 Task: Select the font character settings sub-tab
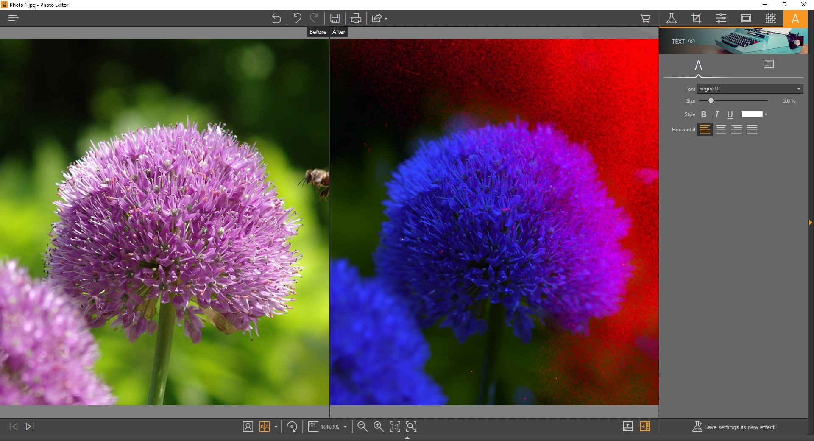pyautogui.click(x=698, y=65)
